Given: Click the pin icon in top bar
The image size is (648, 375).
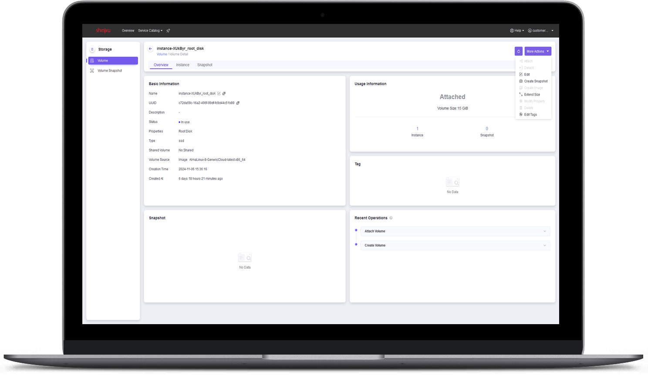Looking at the screenshot, I should click(x=168, y=30).
